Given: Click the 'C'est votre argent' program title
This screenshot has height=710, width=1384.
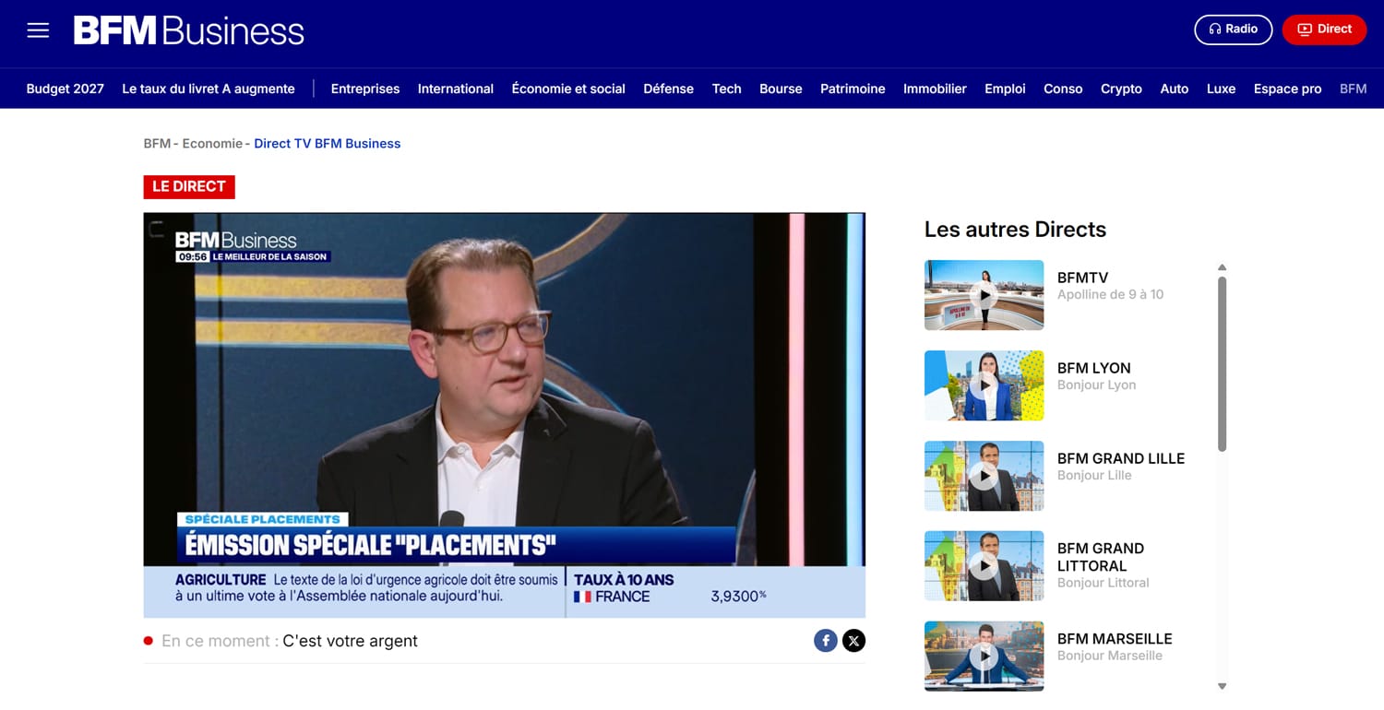Looking at the screenshot, I should pyautogui.click(x=350, y=641).
